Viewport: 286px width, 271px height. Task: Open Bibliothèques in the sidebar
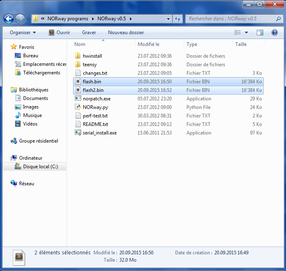(34, 90)
